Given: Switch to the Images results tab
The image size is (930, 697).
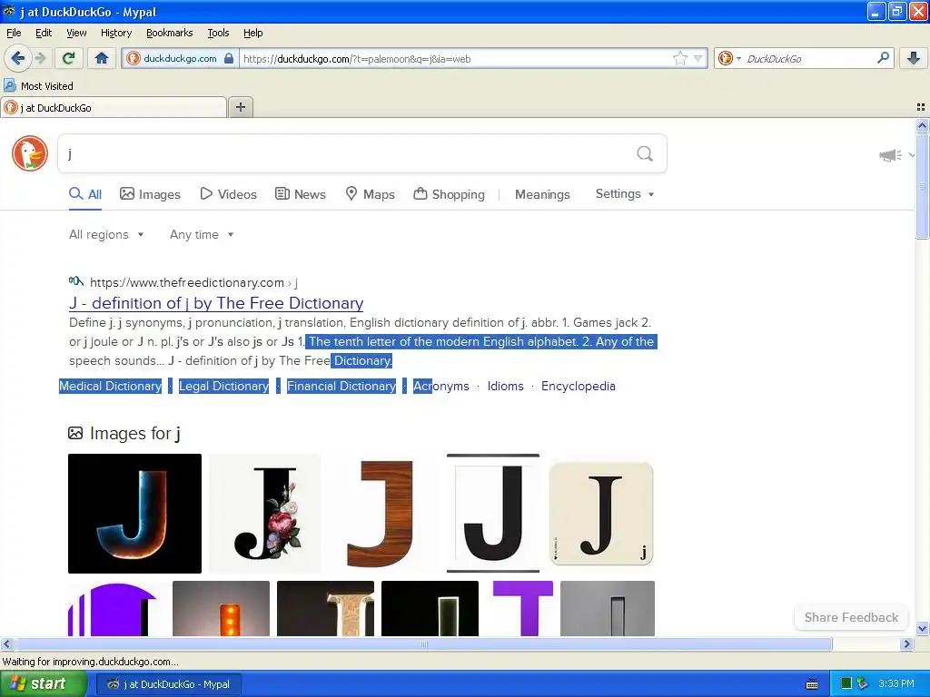Looking at the screenshot, I should (x=150, y=194).
